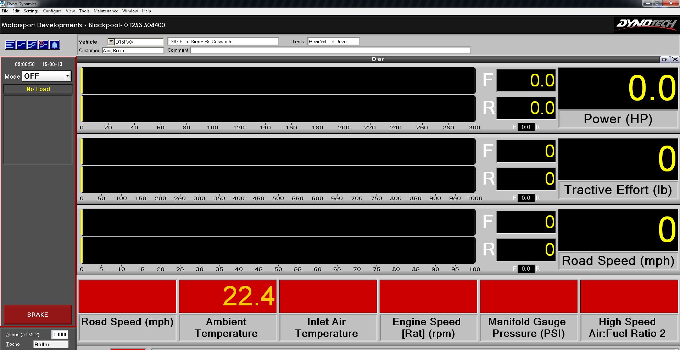This screenshot has width=680, height=350.
Task: Click the Atmos value field 1.000
Action: coord(60,334)
